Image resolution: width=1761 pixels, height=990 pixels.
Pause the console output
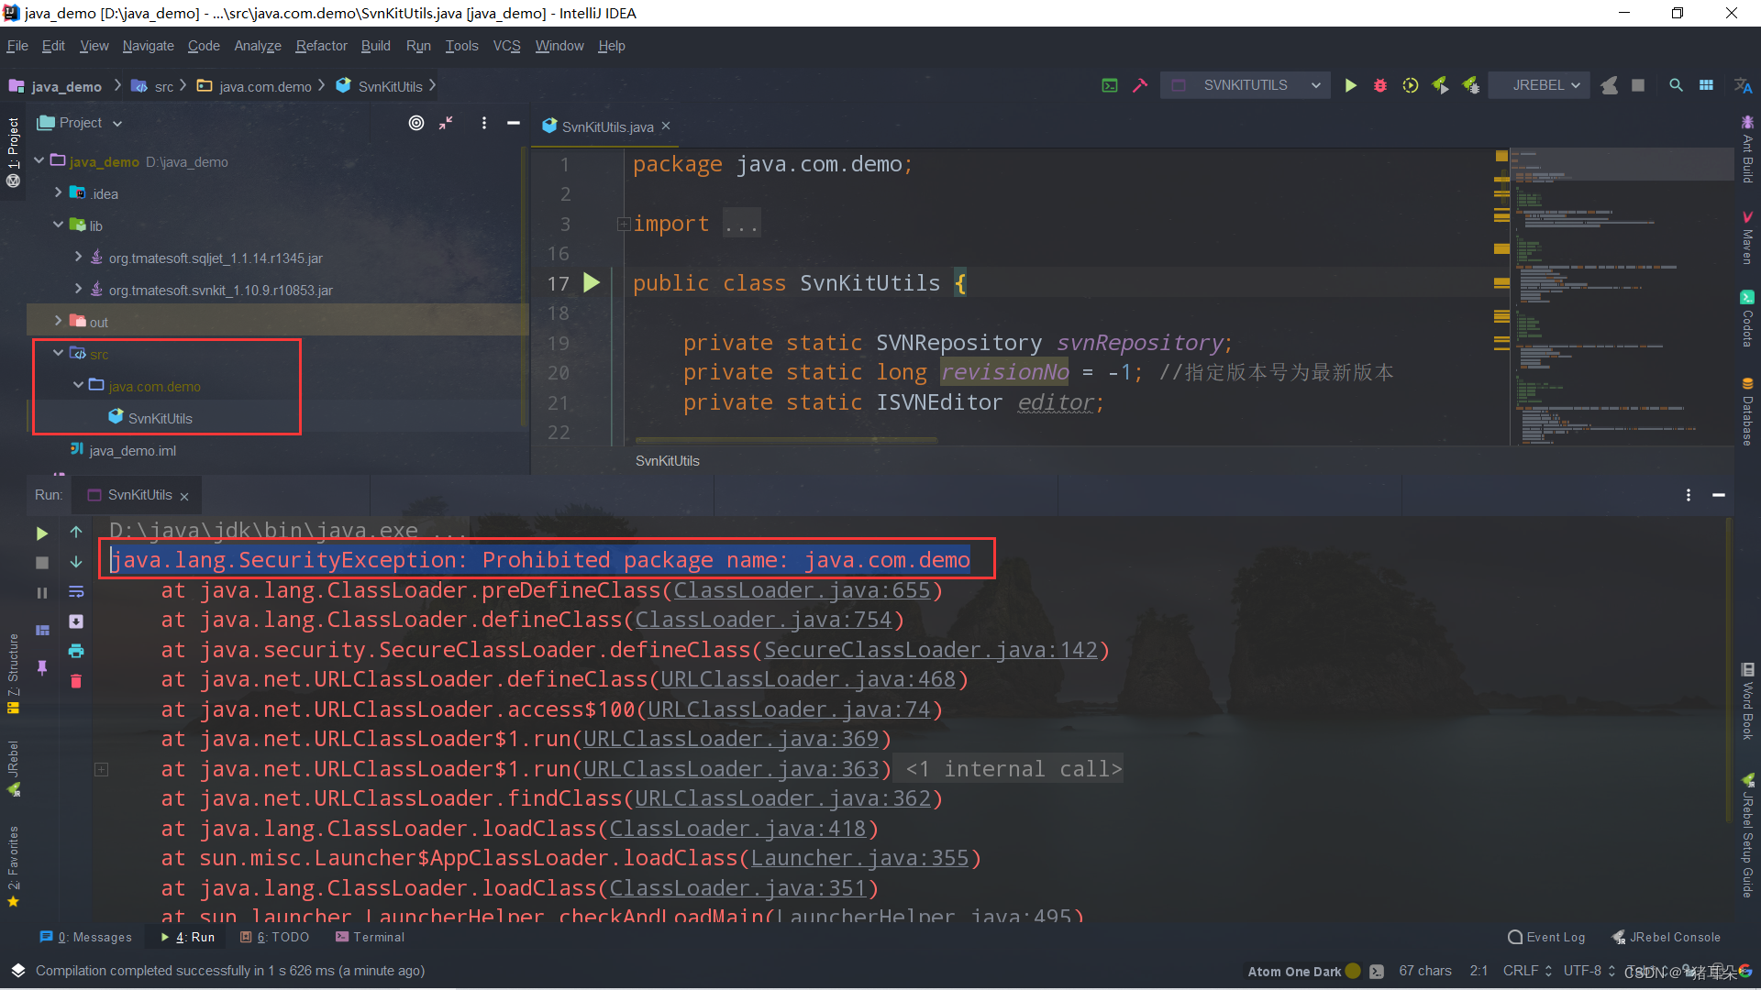coord(41,592)
